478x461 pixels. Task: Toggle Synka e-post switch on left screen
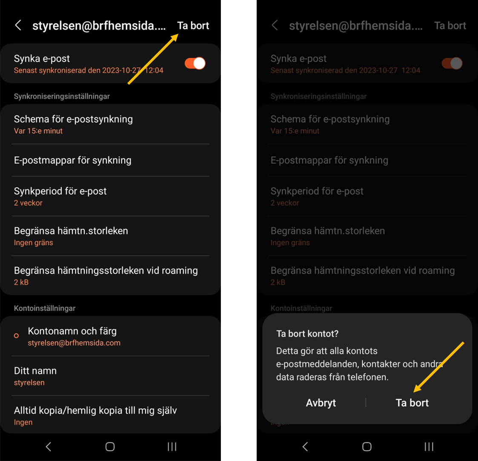pyautogui.click(x=195, y=63)
